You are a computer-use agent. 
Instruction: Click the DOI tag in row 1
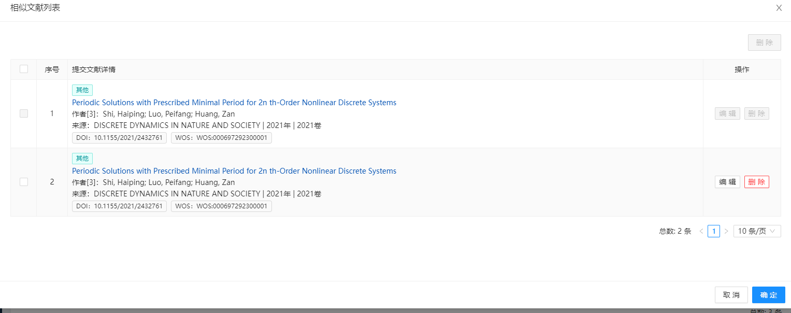(x=119, y=138)
